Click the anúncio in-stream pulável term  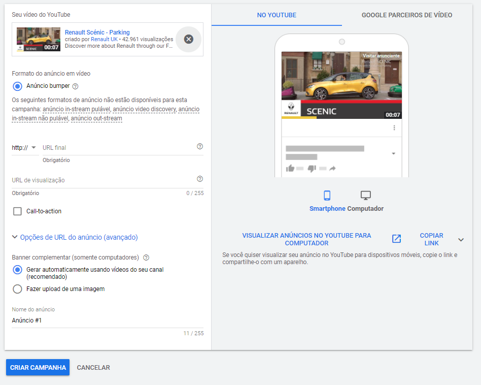tap(77, 109)
